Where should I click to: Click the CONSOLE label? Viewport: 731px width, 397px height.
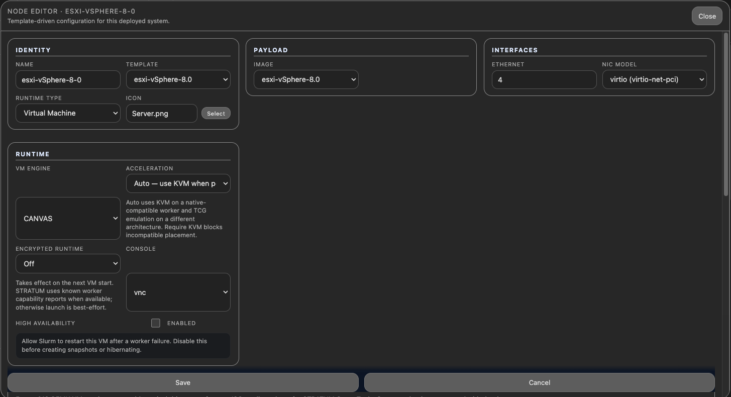pyautogui.click(x=141, y=249)
